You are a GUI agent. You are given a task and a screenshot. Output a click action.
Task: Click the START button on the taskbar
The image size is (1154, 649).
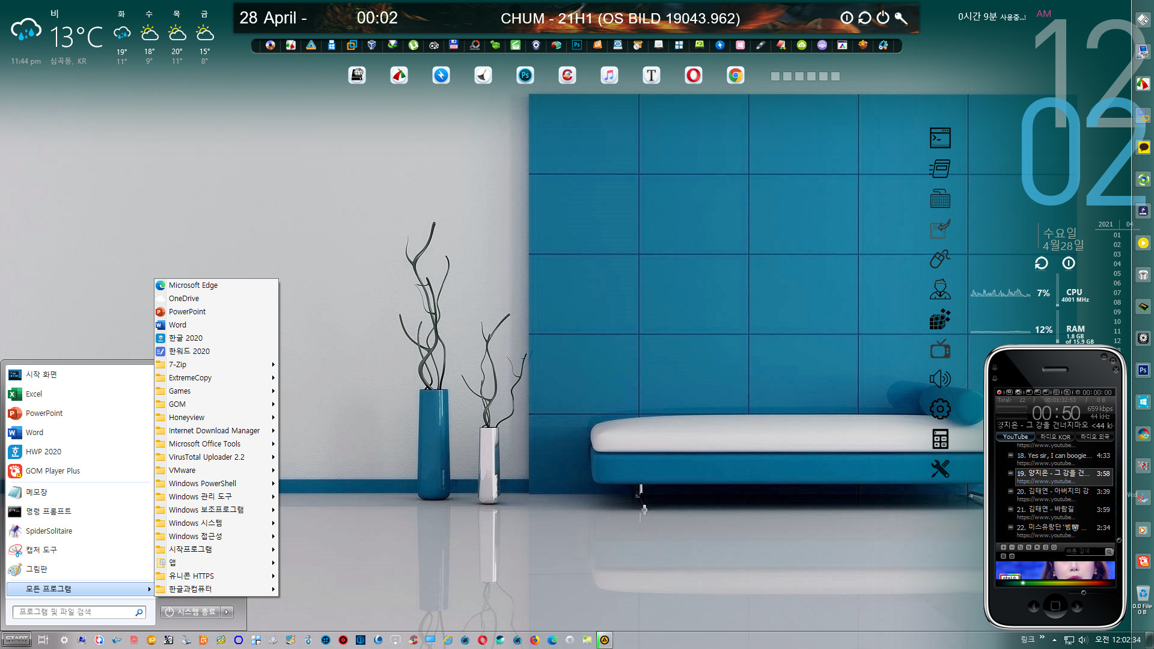point(17,639)
